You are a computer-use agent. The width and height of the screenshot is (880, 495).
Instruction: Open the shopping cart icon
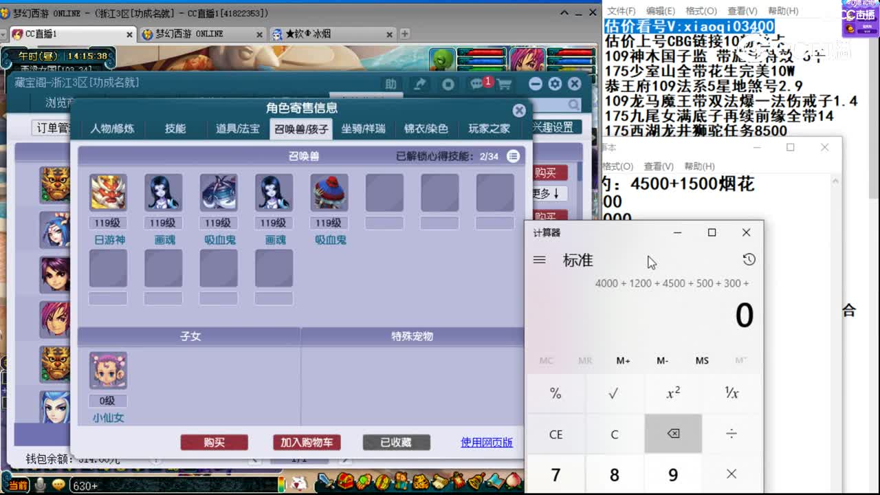point(505,85)
